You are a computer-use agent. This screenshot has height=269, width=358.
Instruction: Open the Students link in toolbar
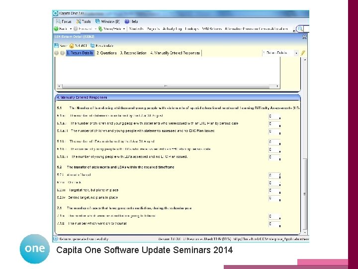(136, 29)
